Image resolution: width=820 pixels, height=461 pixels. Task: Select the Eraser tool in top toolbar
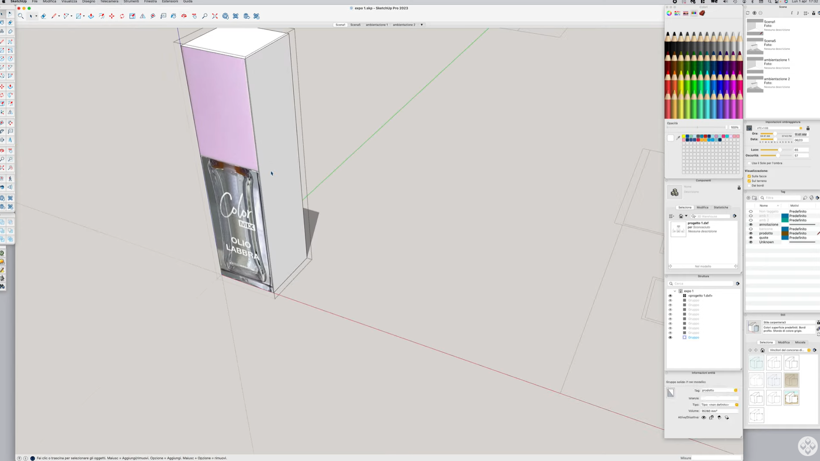(43, 16)
